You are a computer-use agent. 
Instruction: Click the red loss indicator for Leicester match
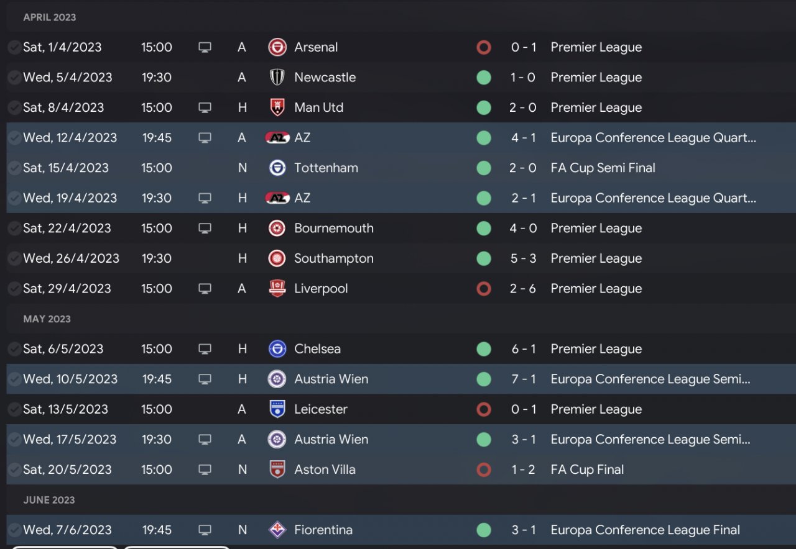click(483, 409)
